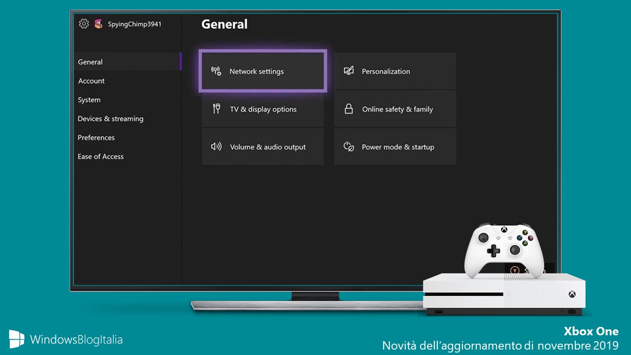Click the Online safety padlock icon
Screen dimensions: 631x355
point(349,109)
